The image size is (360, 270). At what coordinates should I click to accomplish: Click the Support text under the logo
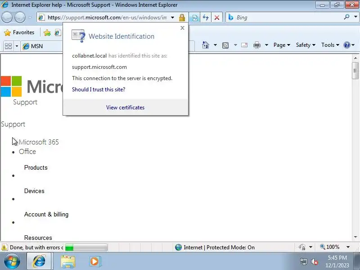pos(25,102)
